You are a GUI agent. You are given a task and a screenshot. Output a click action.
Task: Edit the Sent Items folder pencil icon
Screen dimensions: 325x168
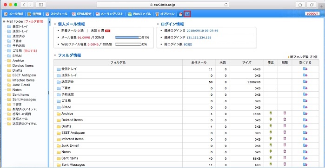click(x=271, y=158)
